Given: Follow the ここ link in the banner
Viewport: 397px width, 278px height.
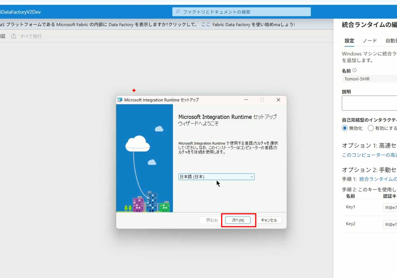Looking at the screenshot, I should pos(206,24).
